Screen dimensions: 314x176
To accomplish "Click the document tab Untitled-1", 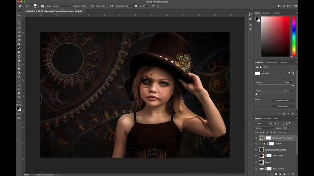I will pyautogui.click(x=54, y=11).
